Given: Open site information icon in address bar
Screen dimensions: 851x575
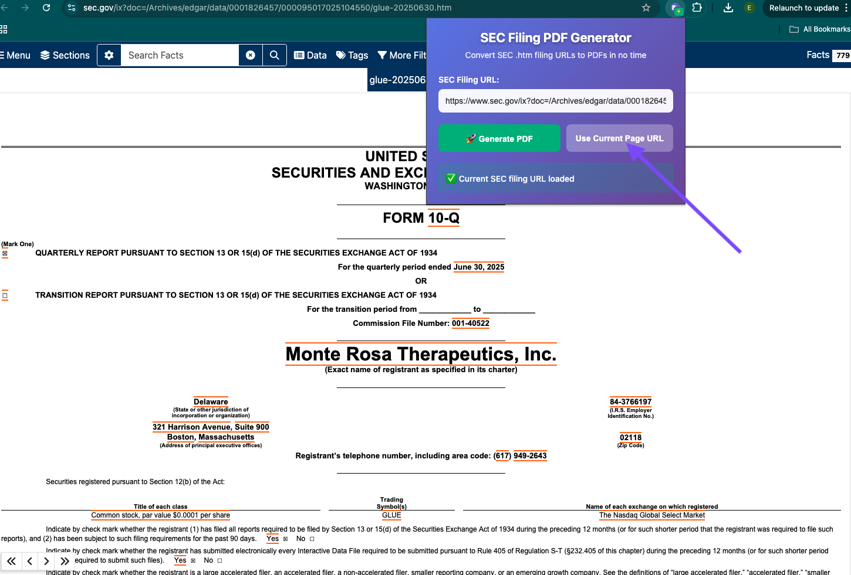Looking at the screenshot, I should [72, 8].
